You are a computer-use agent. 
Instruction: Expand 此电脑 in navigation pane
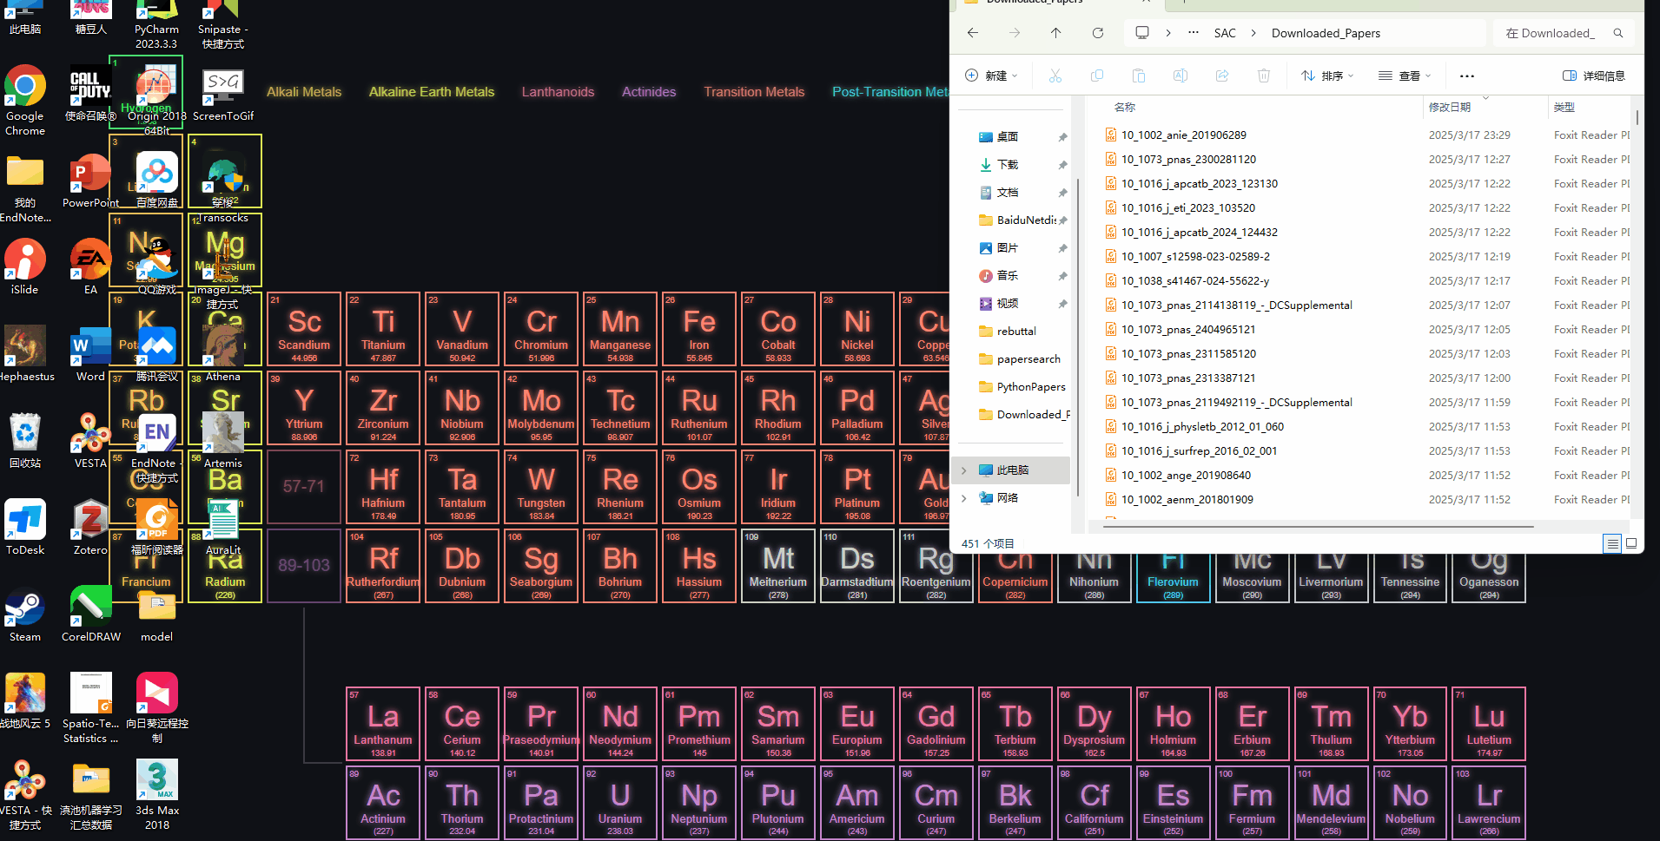(963, 470)
